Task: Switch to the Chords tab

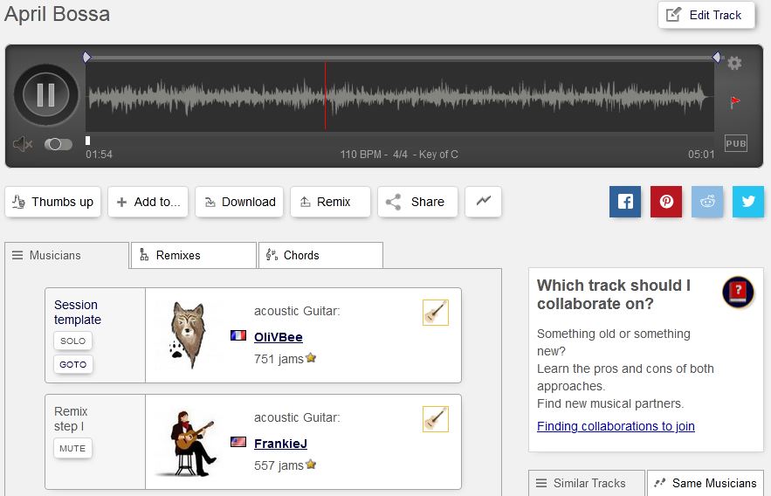Action: point(320,255)
